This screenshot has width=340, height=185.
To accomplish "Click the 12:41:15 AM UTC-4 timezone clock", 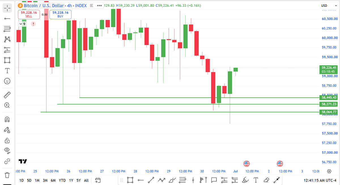I will click(x=320, y=180).
